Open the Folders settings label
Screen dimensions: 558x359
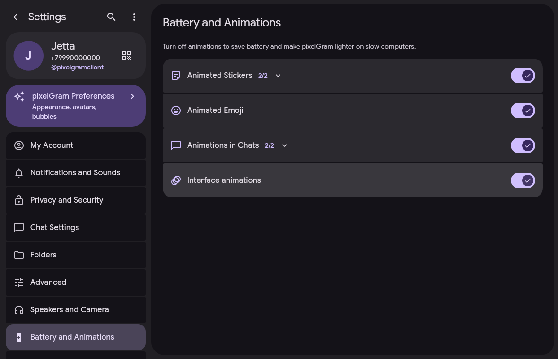pos(44,255)
